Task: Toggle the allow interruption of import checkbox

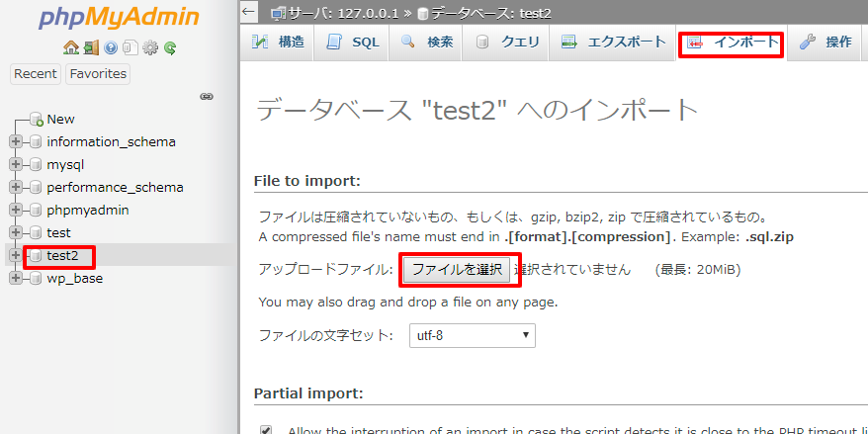Action: pos(265,431)
